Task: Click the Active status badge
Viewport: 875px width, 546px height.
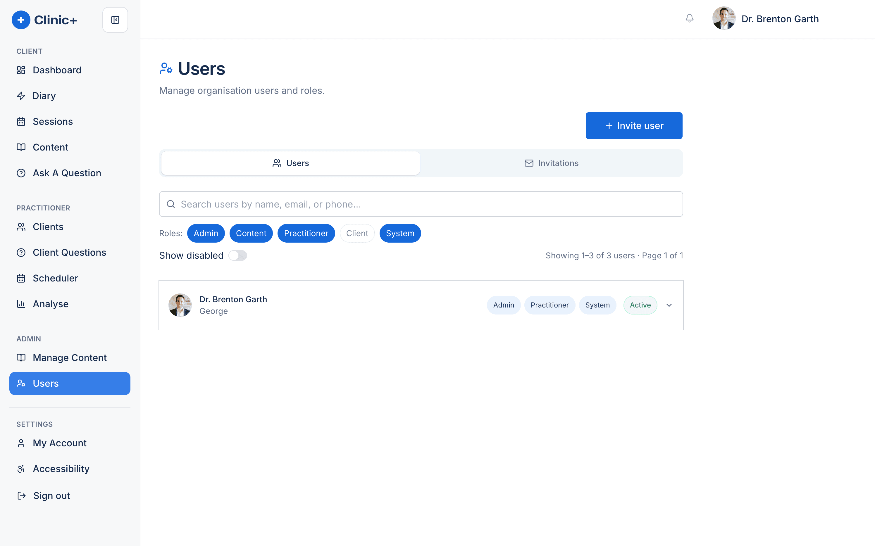Action: tap(640, 305)
